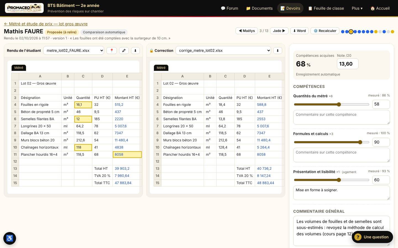Screen dimensions: 398x248
Task: Click the Comparaison automatique badge
Action: tap(104, 32)
